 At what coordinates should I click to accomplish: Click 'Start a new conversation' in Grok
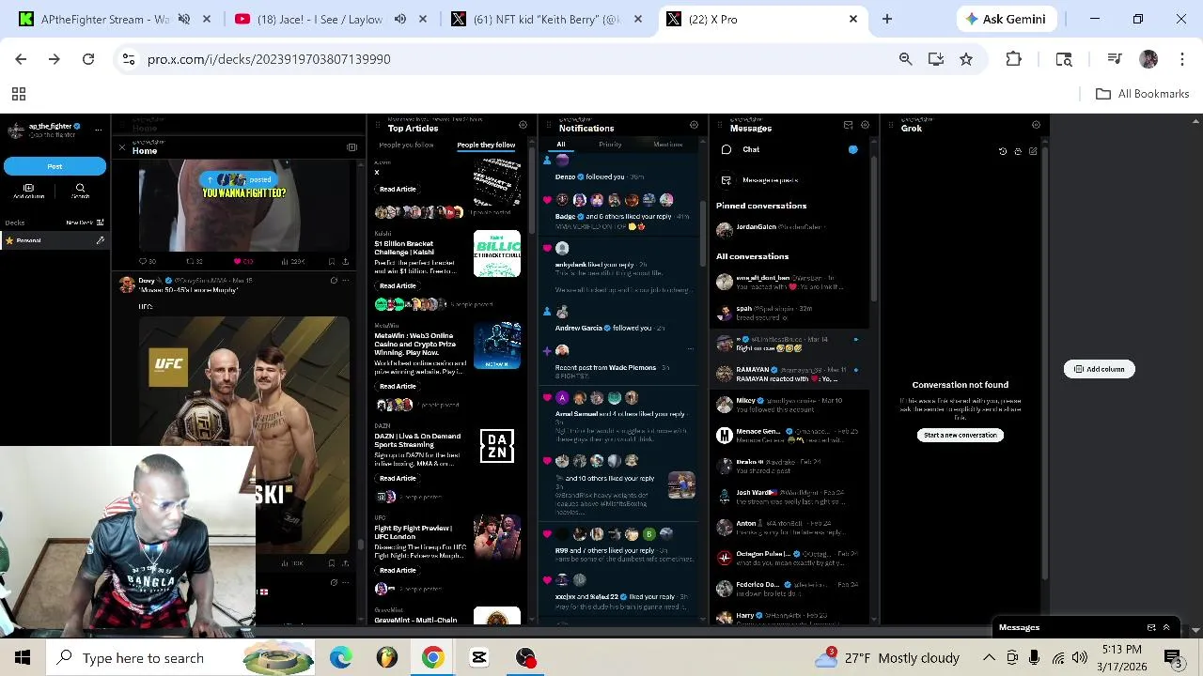click(961, 435)
